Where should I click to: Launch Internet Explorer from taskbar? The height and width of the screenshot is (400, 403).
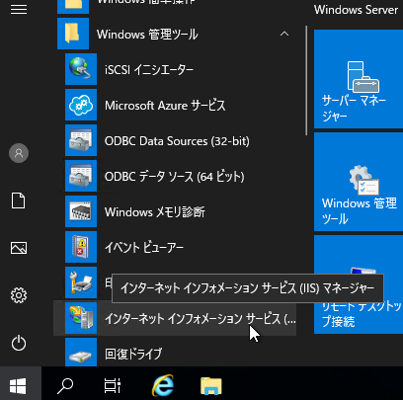pyautogui.click(x=163, y=385)
